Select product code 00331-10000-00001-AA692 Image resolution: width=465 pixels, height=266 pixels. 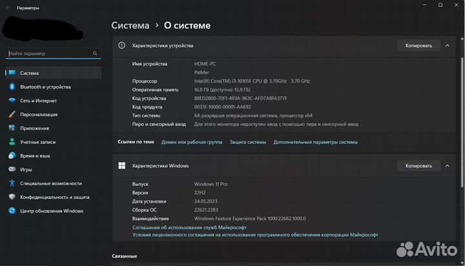[222, 107]
